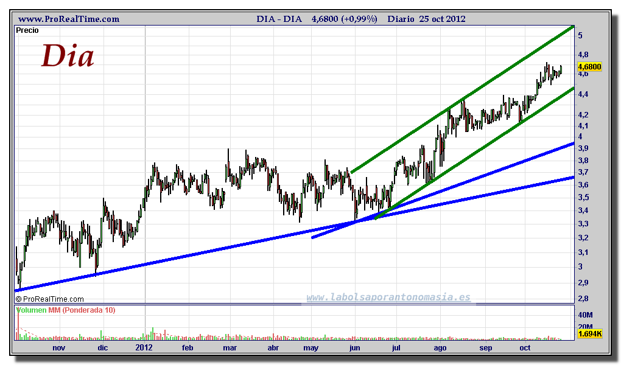The image size is (621, 365).
Task: Click the header price change (+0,99%) value
Action: pyautogui.click(x=360, y=19)
